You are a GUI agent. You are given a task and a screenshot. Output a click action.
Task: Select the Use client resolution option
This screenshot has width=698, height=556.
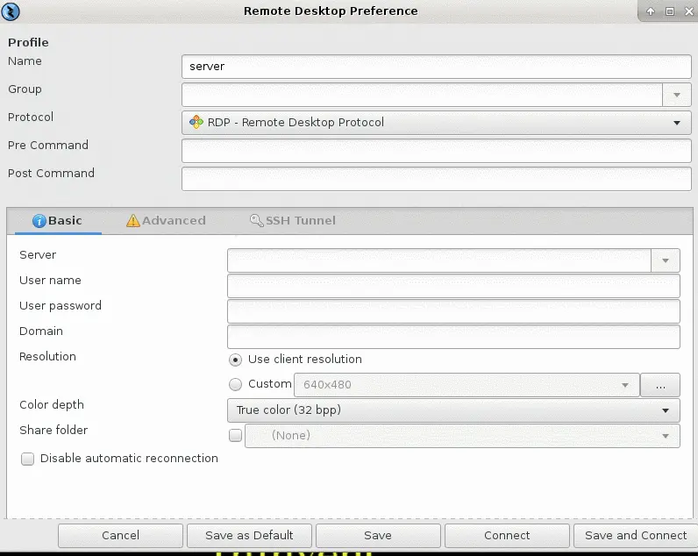pyautogui.click(x=235, y=360)
